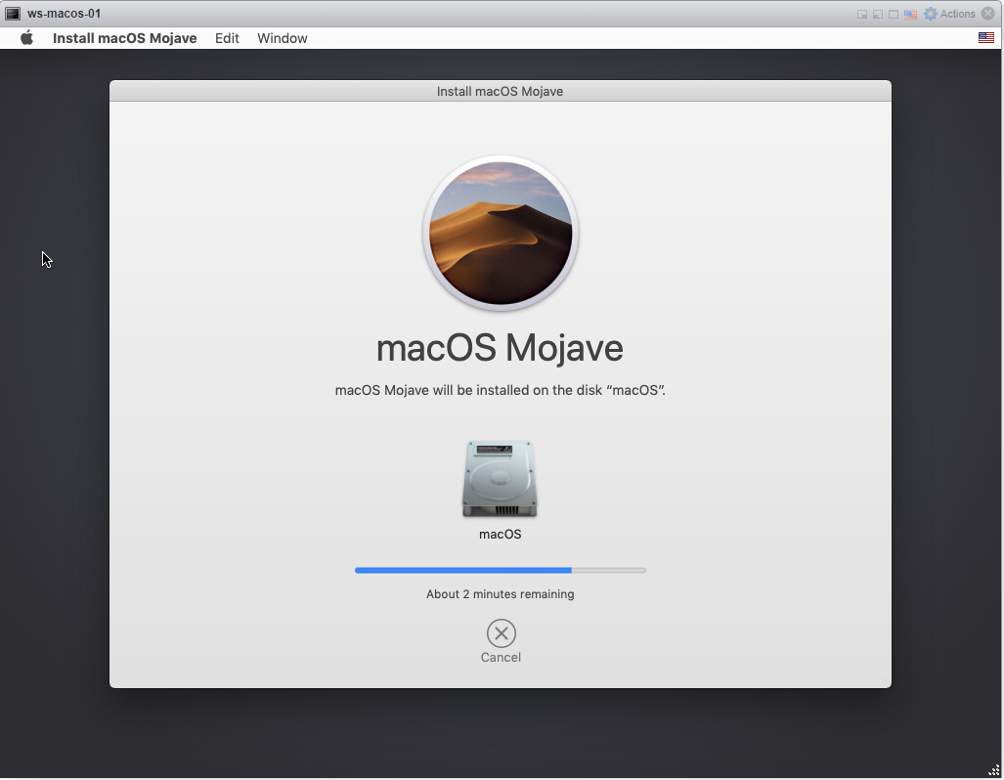Open the Apple logo menu
Viewport: 1004px width, 780px height.
coord(26,38)
